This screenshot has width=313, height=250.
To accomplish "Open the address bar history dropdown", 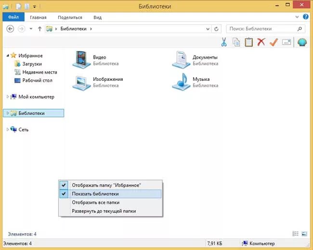I will pos(208,29).
